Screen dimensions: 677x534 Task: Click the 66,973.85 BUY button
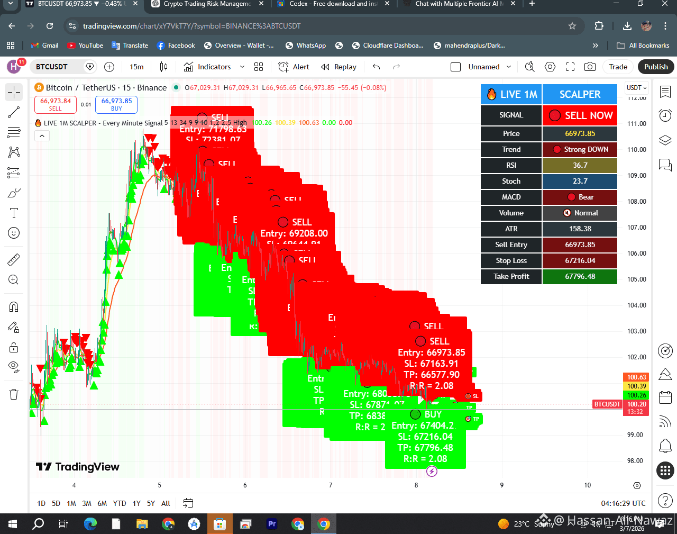click(x=116, y=104)
